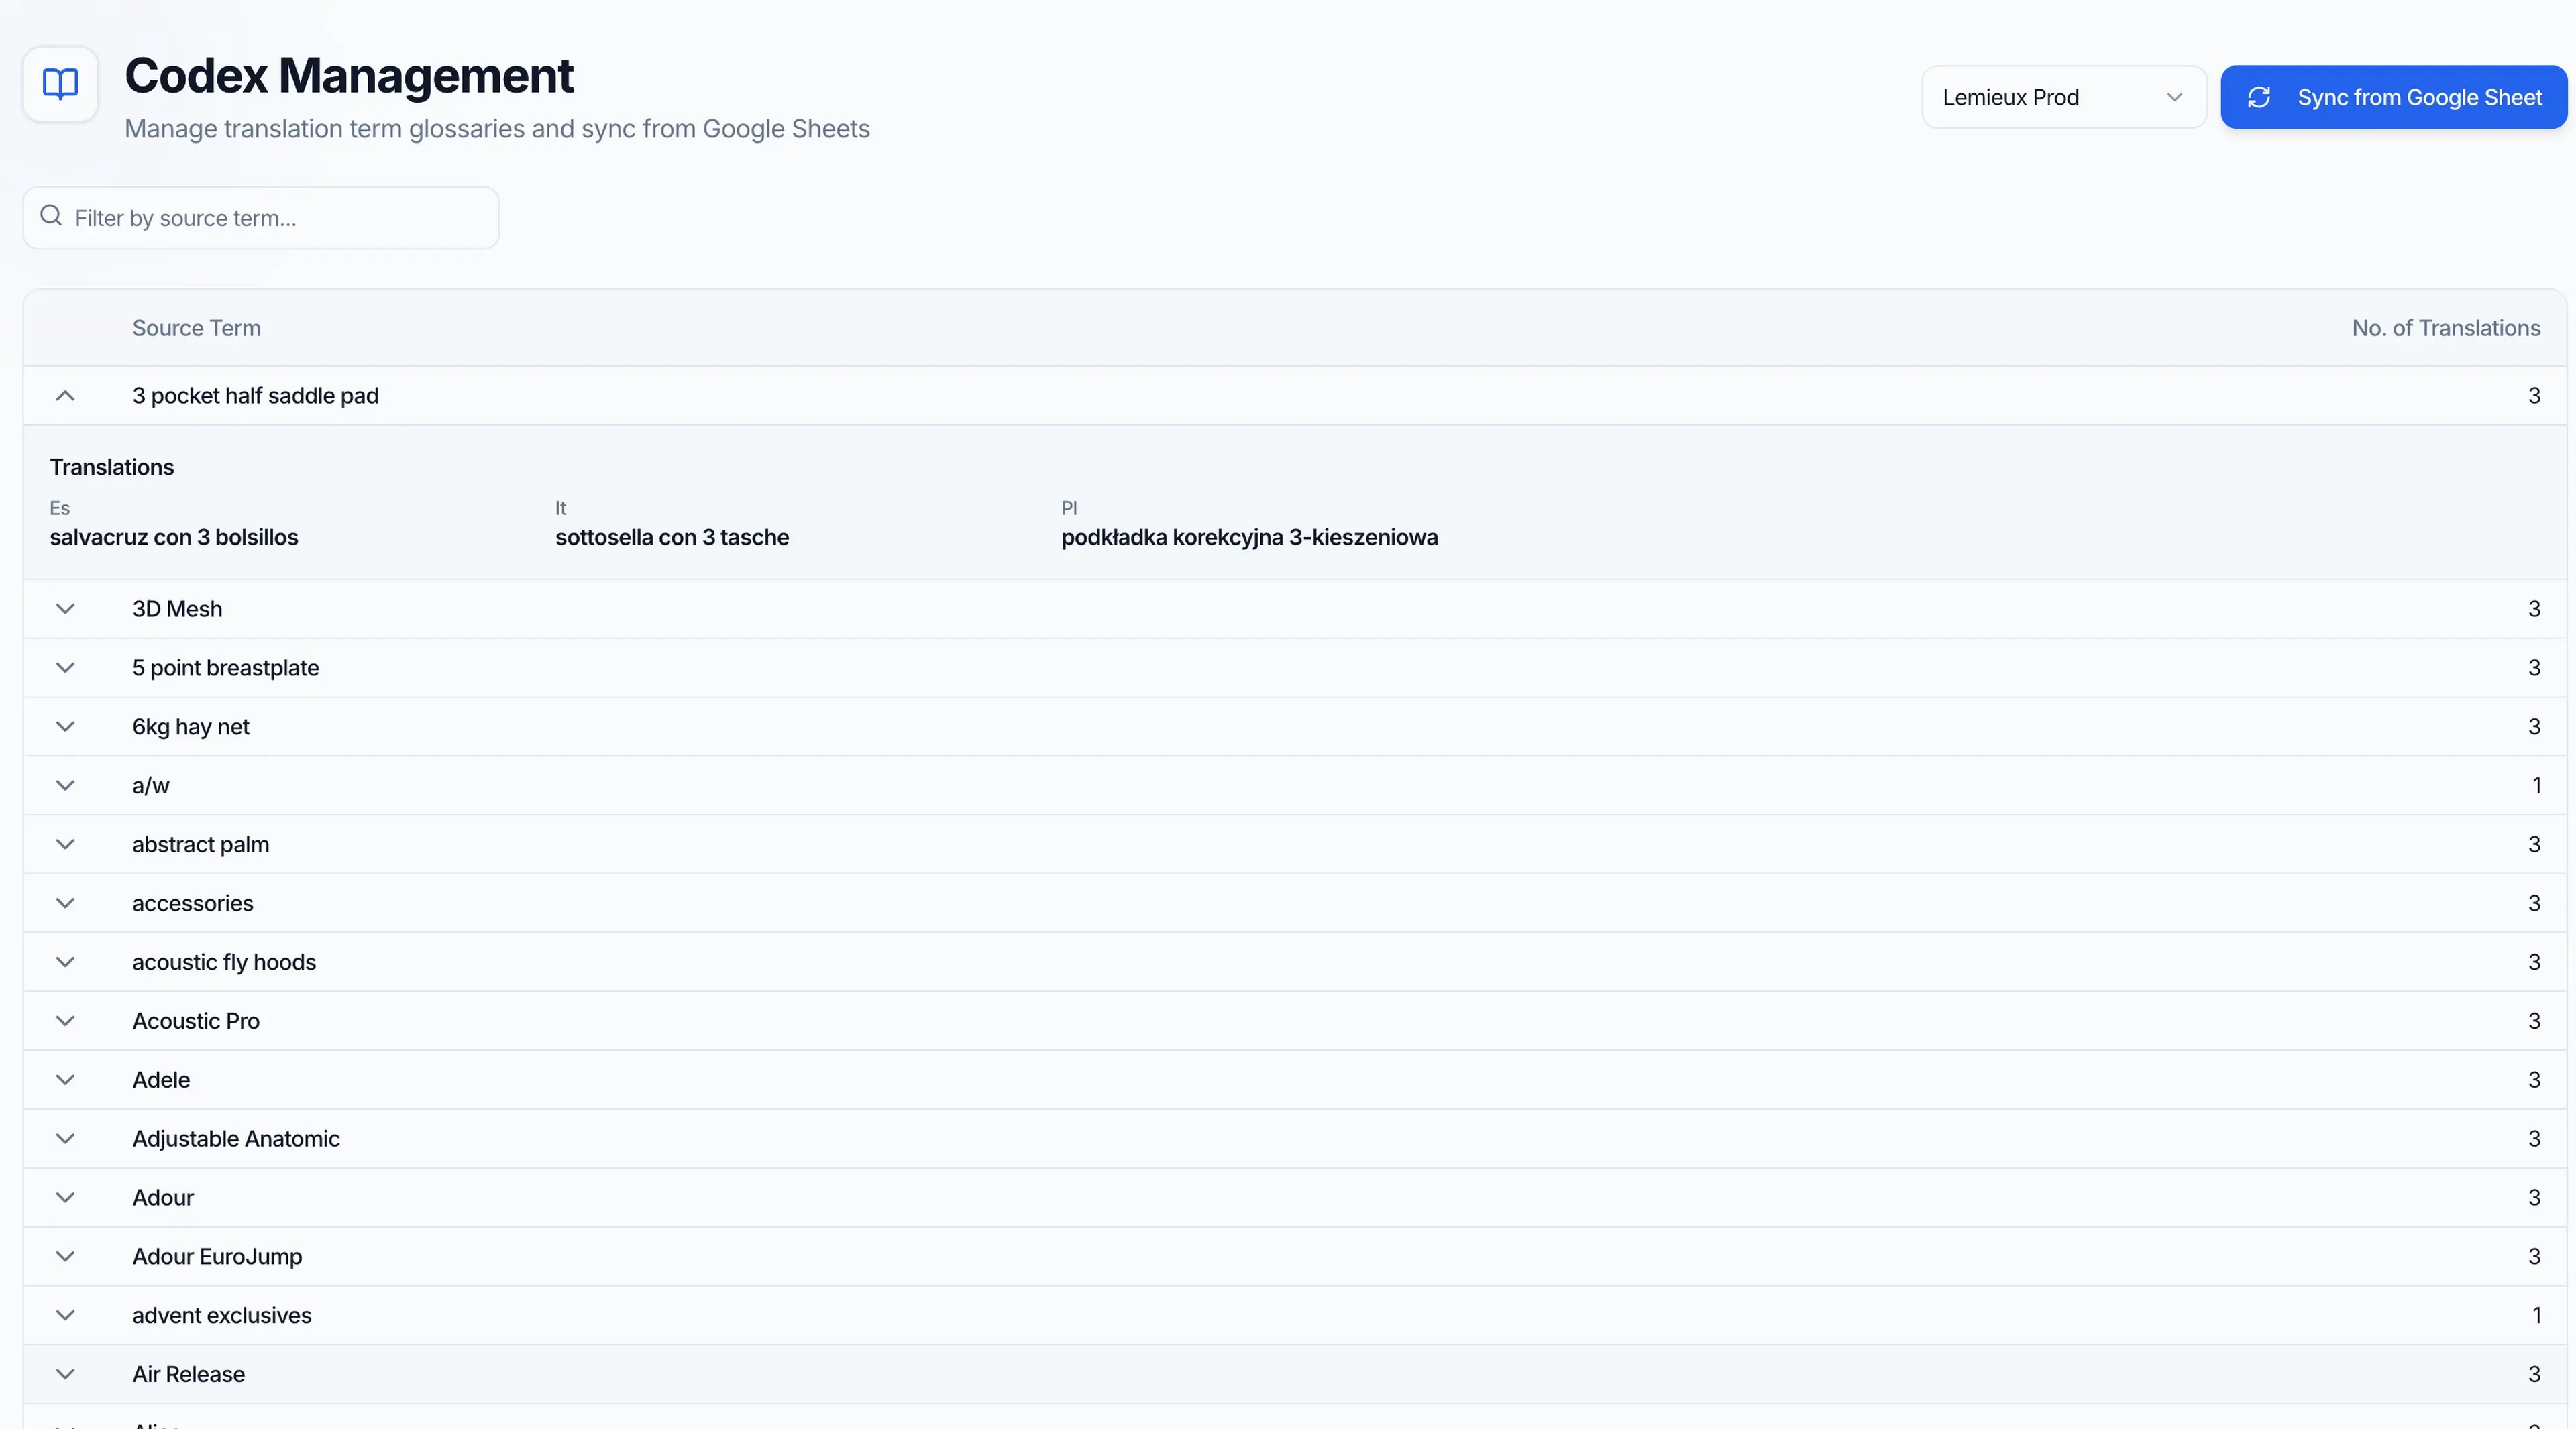Click the Adour EuroJump term

pos(217,1257)
